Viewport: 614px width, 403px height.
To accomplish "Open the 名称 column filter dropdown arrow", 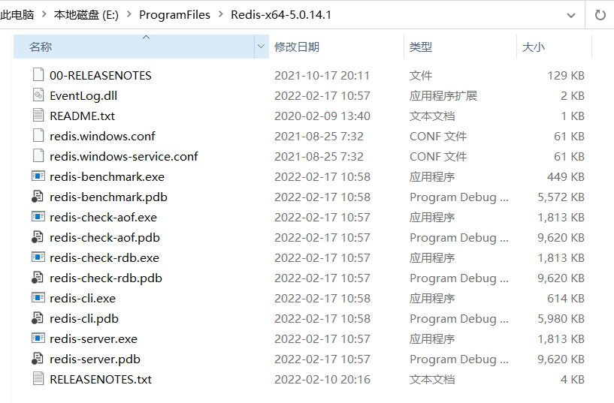I will pyautogui.click(x=261, y=47).
